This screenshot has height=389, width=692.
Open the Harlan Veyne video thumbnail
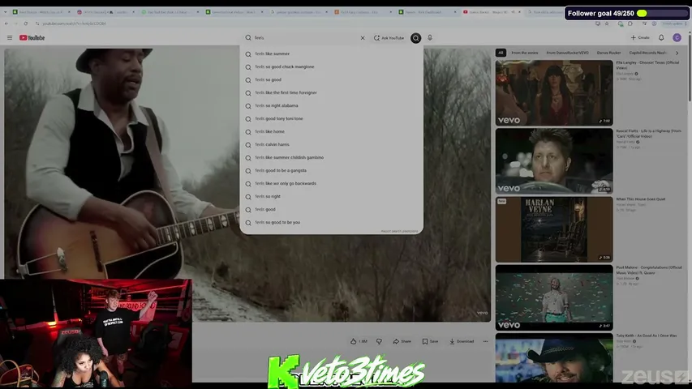[x=554, y=229]
